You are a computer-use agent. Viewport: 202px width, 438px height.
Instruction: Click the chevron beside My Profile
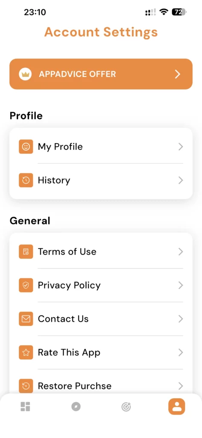tap(181, 147)
